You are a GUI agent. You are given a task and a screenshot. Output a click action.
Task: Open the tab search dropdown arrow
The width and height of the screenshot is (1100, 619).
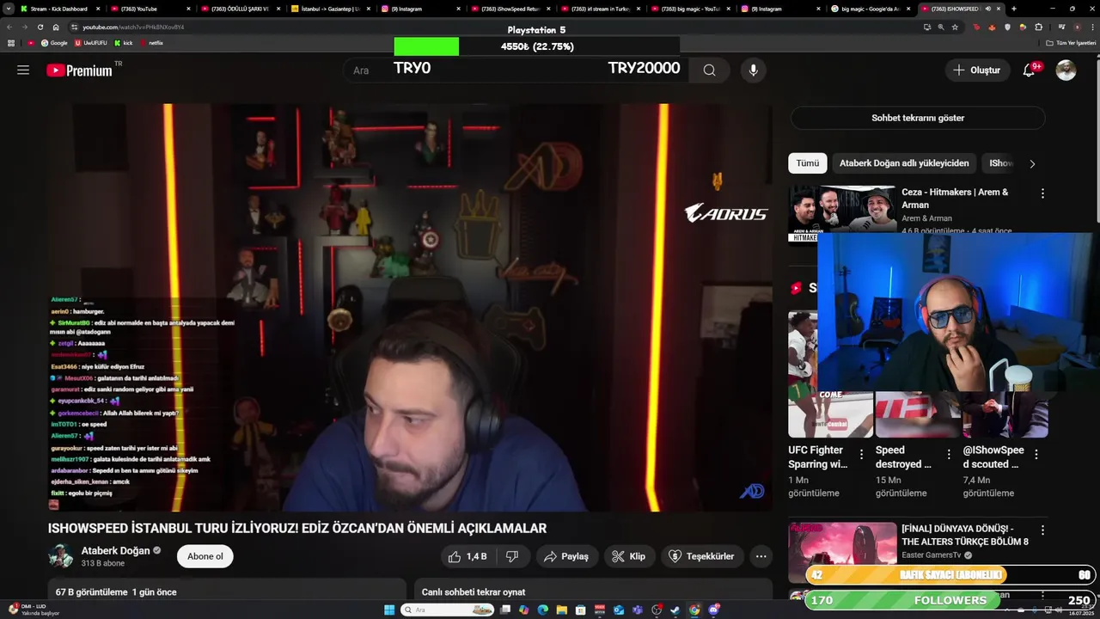pyautogui.click(x=9, y=9)
